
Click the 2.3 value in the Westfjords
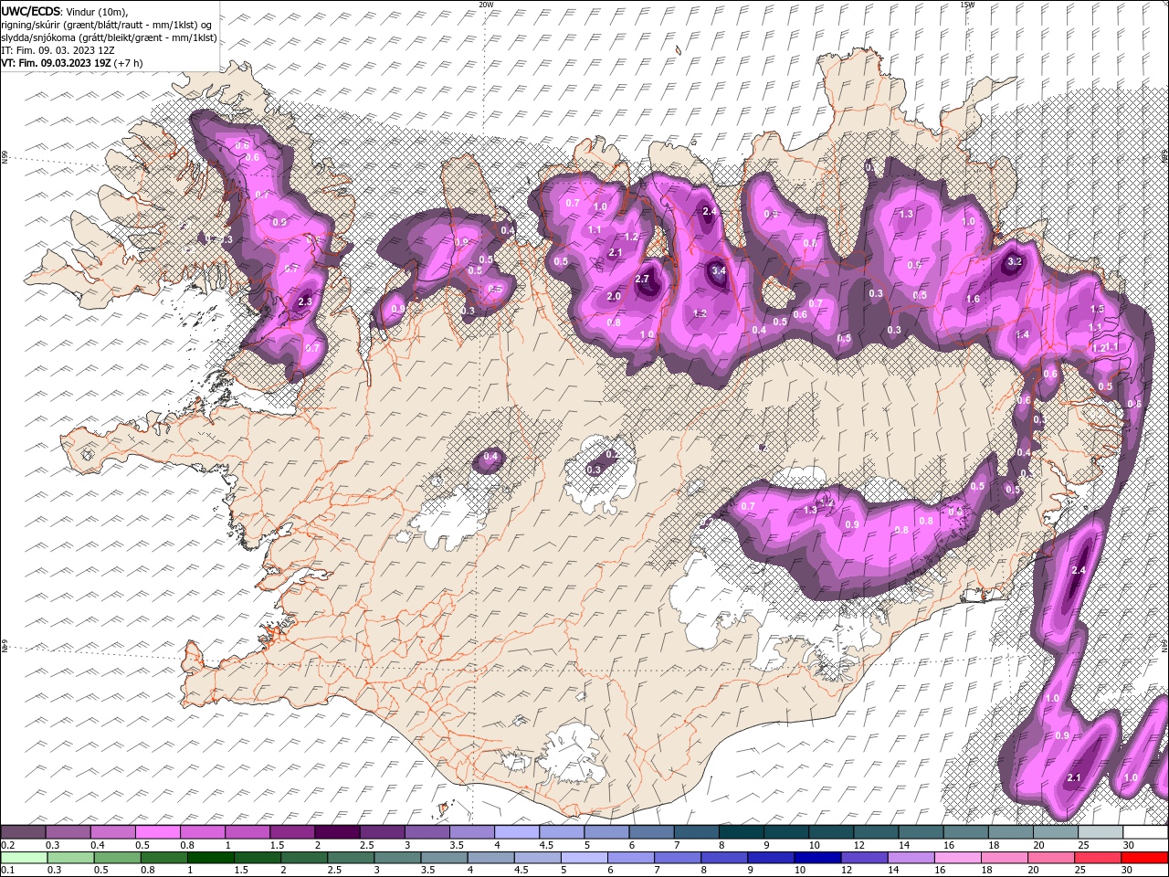click(305, 302)
